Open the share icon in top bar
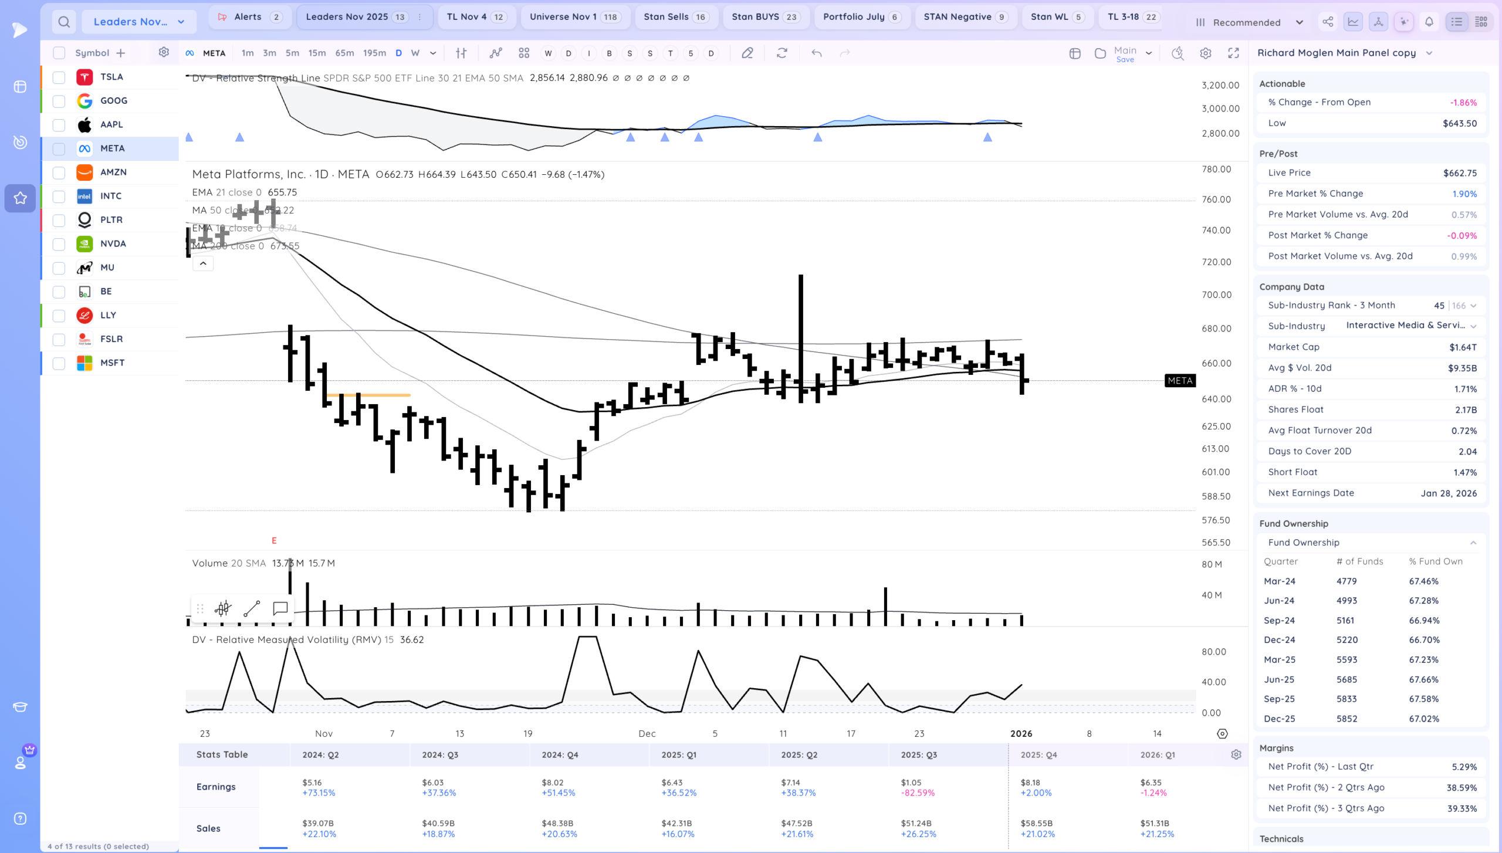 point(1327,22)
